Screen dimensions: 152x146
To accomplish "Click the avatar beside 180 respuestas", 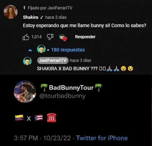I will tap(41, 49).
